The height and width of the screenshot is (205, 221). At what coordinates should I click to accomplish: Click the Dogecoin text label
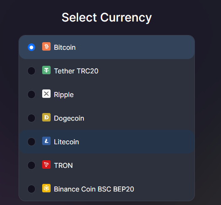[69, 119]
